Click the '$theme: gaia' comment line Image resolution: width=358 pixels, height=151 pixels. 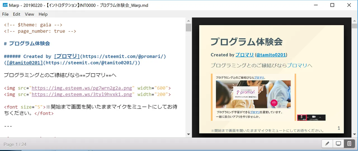[33, 25]
